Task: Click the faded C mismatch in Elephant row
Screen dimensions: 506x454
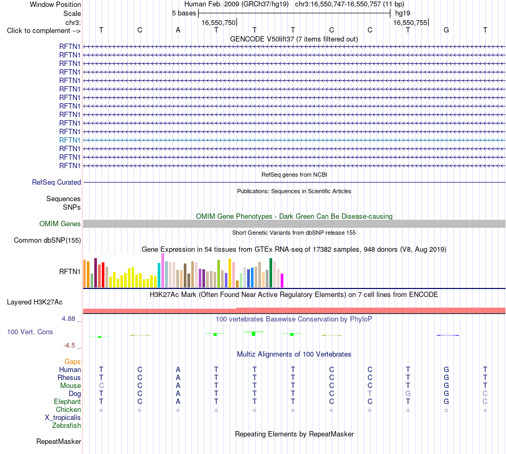Action: [x=485, y=401]
